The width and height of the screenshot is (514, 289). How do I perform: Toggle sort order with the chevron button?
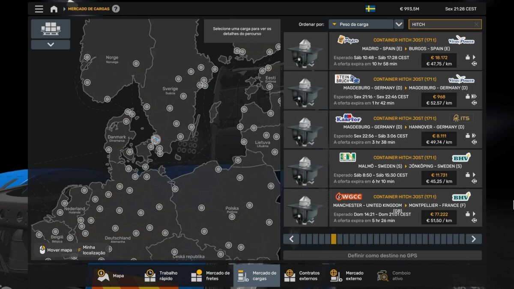pos(399,24)
